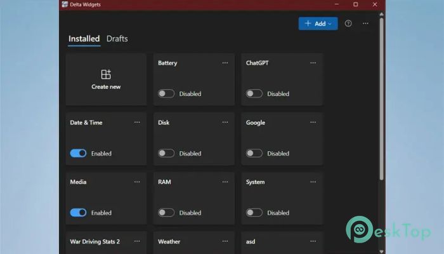Open War Driving Stats 2 options menu
Screen dimensions: 444x254
(137, 241)
